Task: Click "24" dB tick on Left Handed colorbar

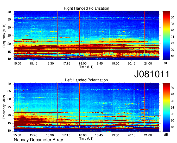Action: pyautogui.click(x=172, y=108)
